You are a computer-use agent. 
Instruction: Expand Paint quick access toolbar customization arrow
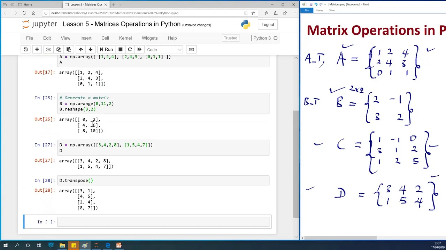[325, 5]
